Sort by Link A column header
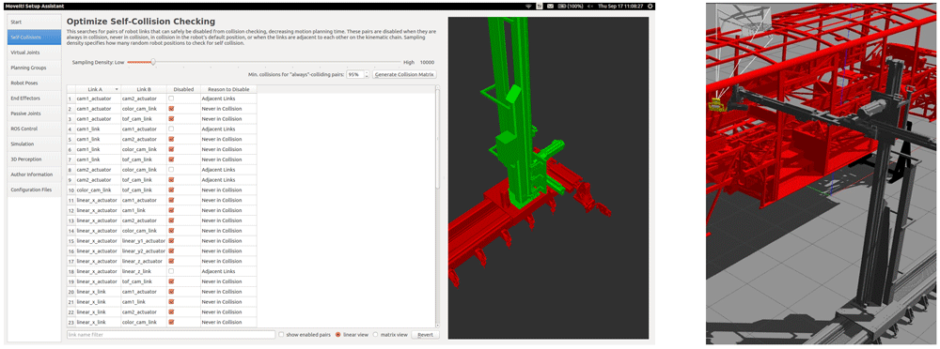The height and width of the screenshot is (349, 940). pos(98,89)
